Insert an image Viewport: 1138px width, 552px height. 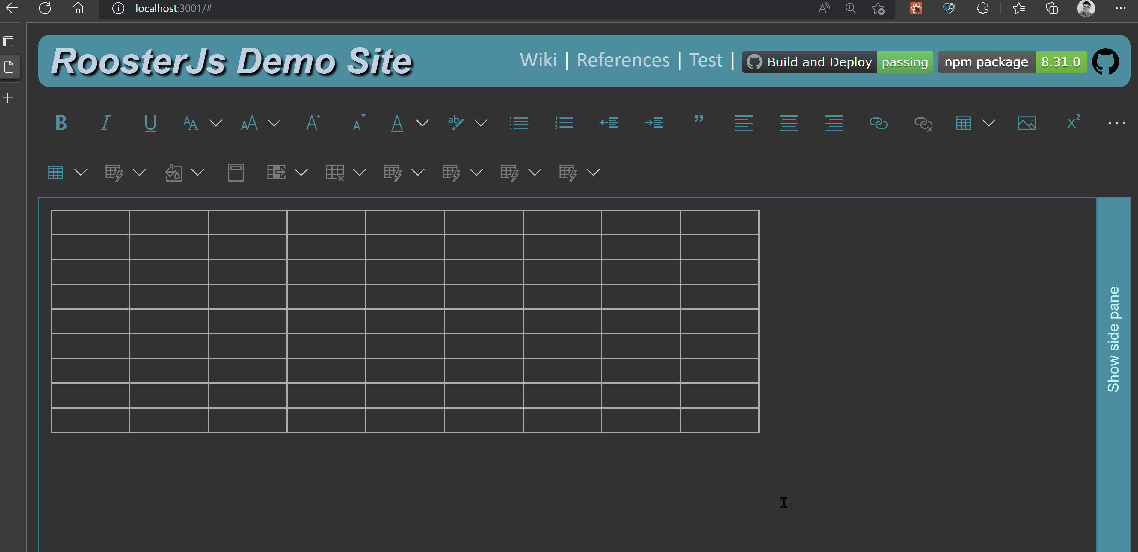pyautogui.click(x=1027, y=123)
